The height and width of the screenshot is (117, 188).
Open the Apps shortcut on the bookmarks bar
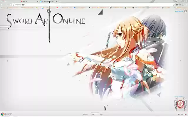click(x=1, y=8)
